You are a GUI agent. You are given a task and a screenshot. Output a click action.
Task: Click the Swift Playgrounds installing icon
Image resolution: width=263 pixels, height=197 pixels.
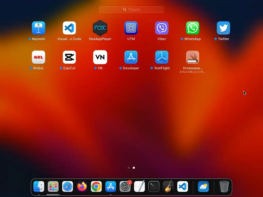click(x=193, y=57)
